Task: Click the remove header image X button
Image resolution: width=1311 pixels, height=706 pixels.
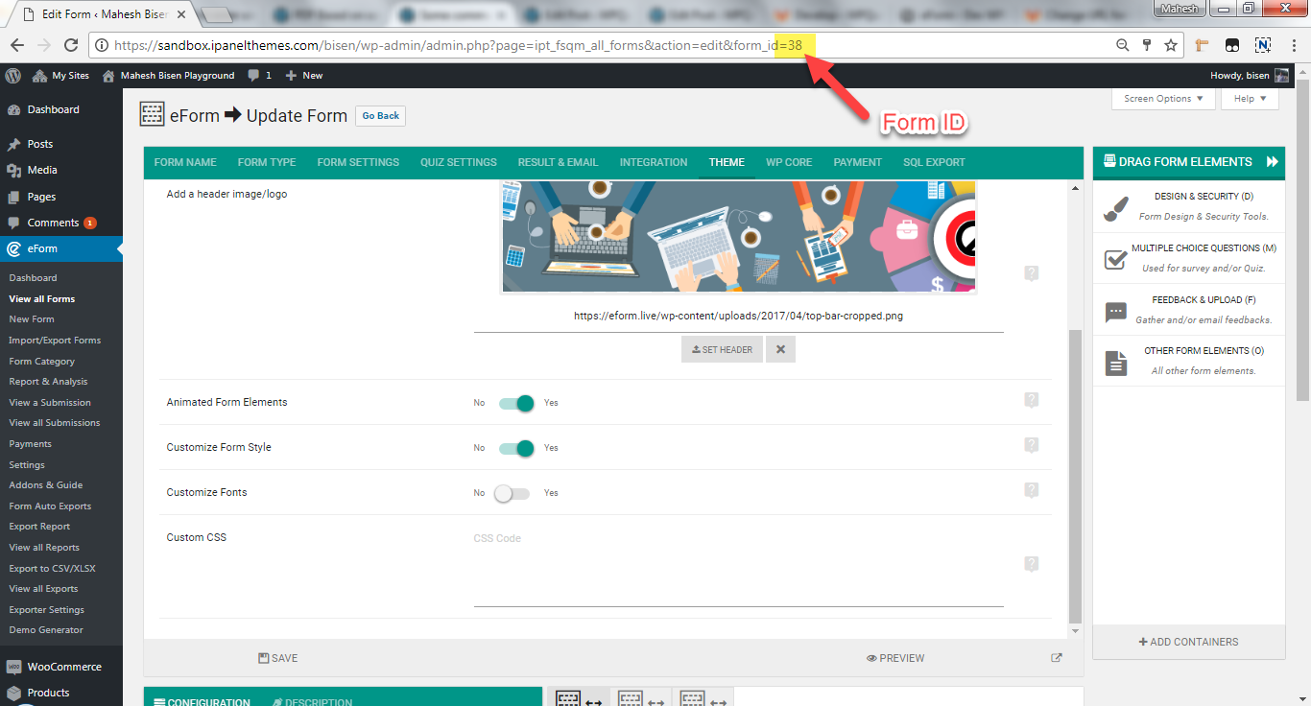Action: [x=780, y=349]
